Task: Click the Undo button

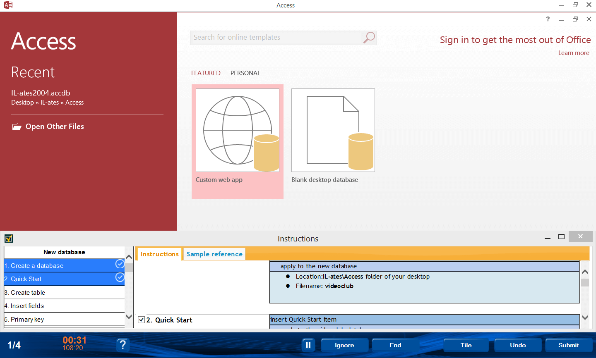Action: 518,345
